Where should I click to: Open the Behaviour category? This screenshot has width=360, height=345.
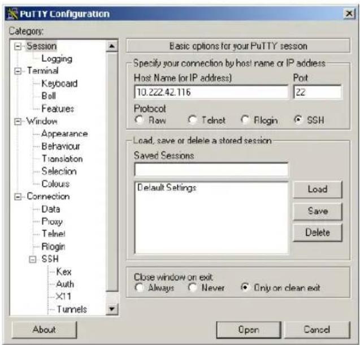[61, 146]
